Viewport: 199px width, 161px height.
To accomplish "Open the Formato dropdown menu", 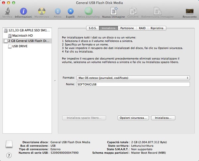I will (x=133, y=78).
